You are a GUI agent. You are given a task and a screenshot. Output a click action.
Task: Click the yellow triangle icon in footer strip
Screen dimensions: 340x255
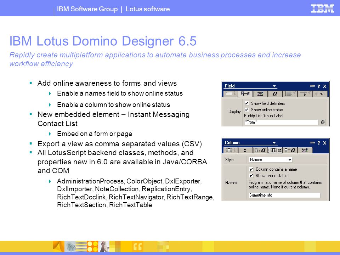click(x=58, y=246)
